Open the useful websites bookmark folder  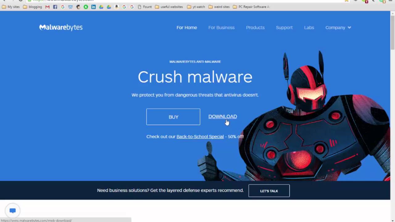pyautogui.click(x=169, y=7)
